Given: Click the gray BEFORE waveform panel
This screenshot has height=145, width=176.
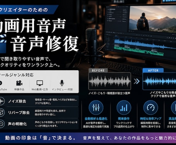Looking at the screenshot, I should 110,81.
